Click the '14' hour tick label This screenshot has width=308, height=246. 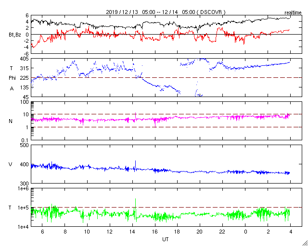[x=132, y=232]
